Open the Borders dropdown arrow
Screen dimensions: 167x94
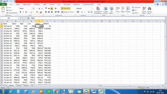click(x=33, y=12)
